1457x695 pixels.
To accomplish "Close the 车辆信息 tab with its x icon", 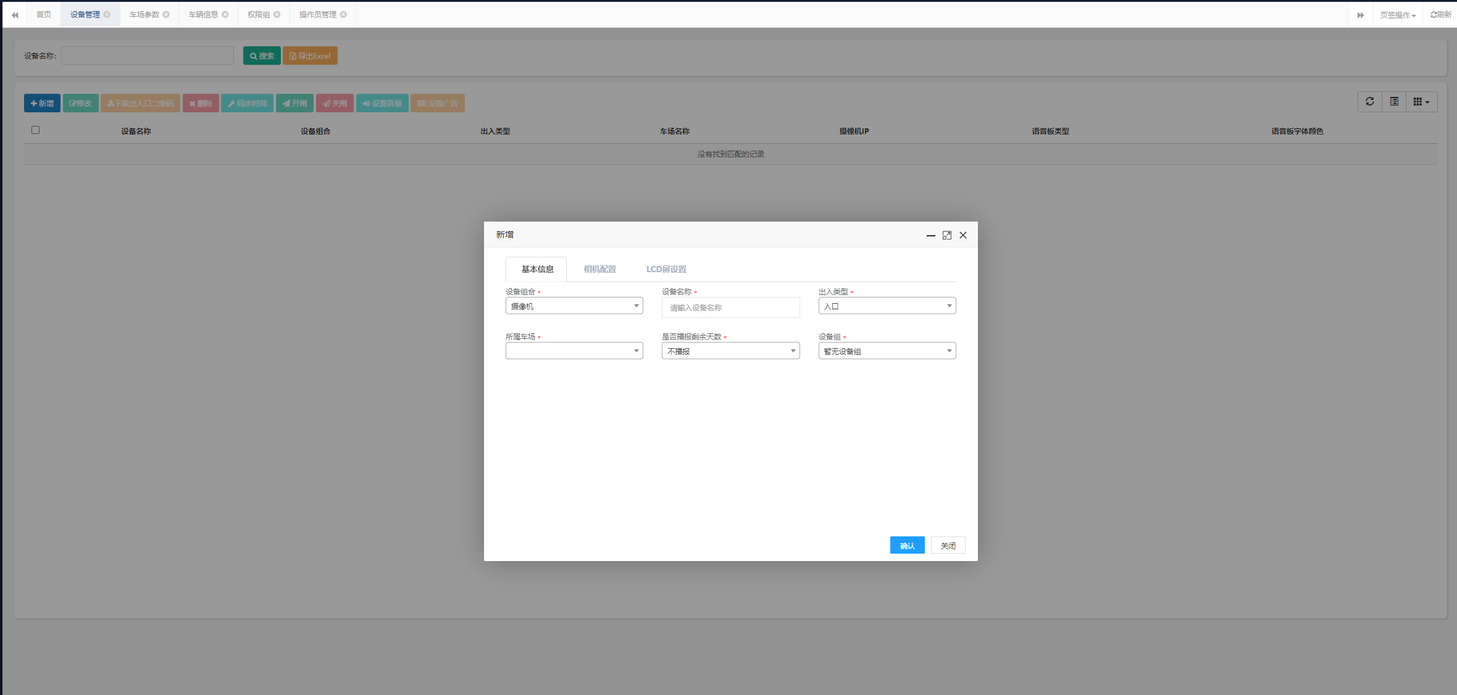I will [225, 14].
